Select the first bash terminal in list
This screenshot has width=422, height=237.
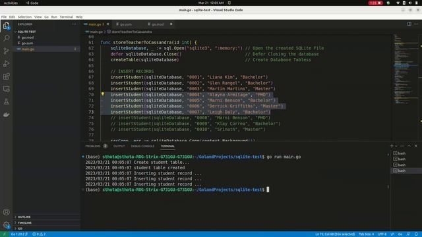[406, 153]
